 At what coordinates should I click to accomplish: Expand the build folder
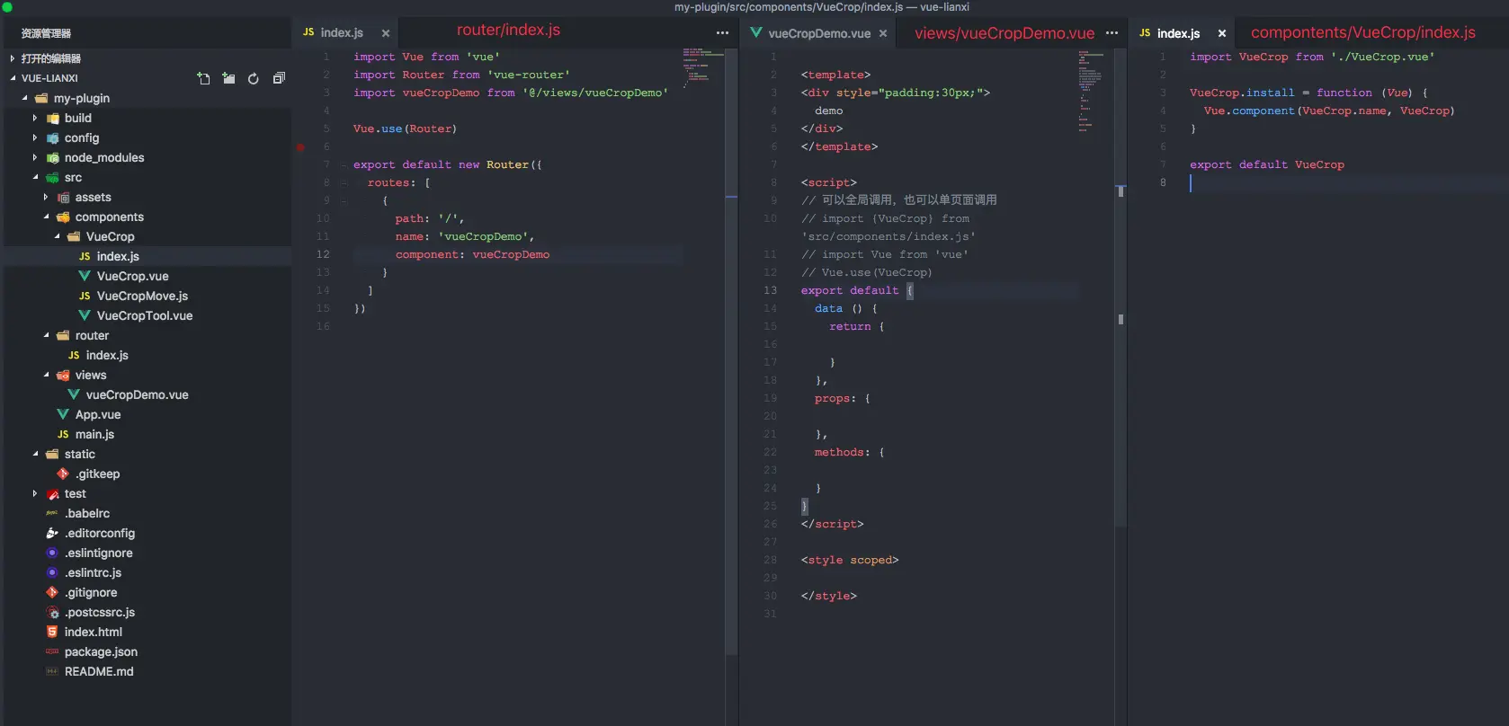point(35,118)
